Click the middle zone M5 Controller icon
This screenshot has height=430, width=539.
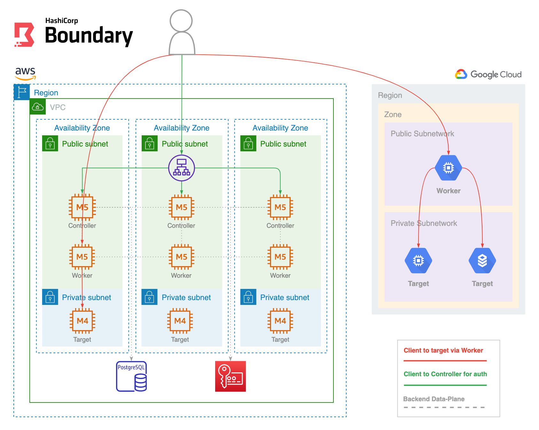[x=182, y=207]
